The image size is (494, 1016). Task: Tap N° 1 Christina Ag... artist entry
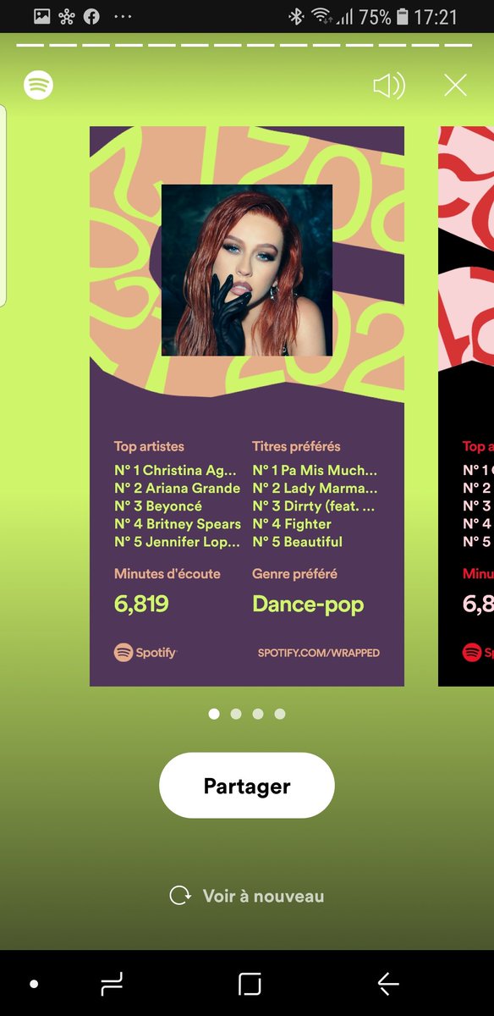(x=176, y=470)
